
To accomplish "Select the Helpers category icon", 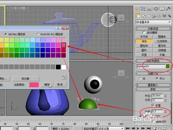I will (x=159, y=16).
